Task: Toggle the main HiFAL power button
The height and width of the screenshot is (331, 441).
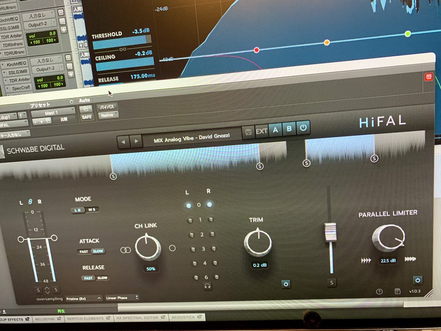Action: point(303,128)
